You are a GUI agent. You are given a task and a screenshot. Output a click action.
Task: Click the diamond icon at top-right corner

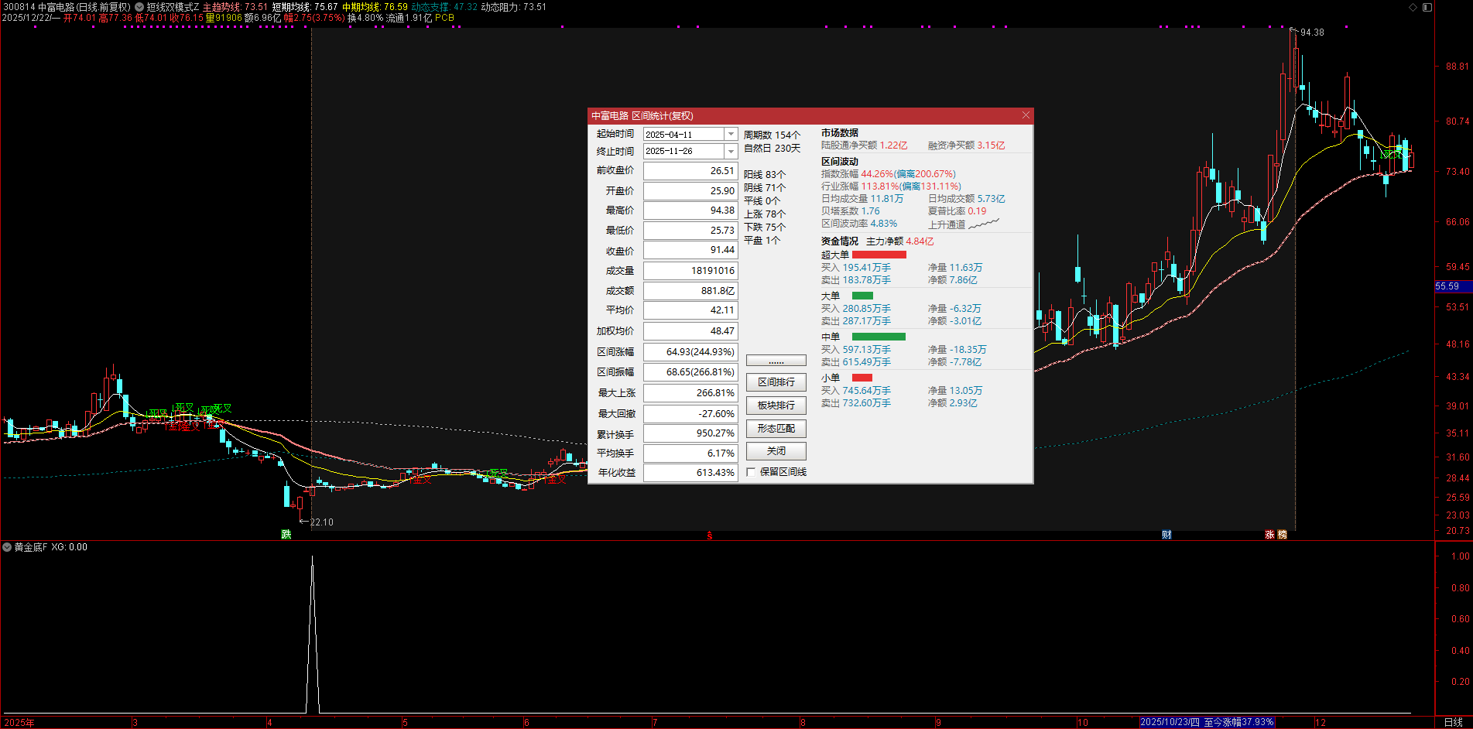click(x=1413, y=7)
